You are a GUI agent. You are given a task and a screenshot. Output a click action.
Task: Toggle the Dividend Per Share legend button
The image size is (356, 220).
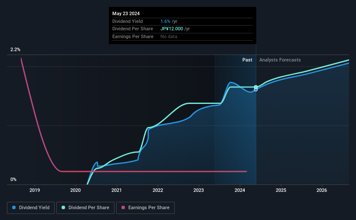tap(85, 208)
